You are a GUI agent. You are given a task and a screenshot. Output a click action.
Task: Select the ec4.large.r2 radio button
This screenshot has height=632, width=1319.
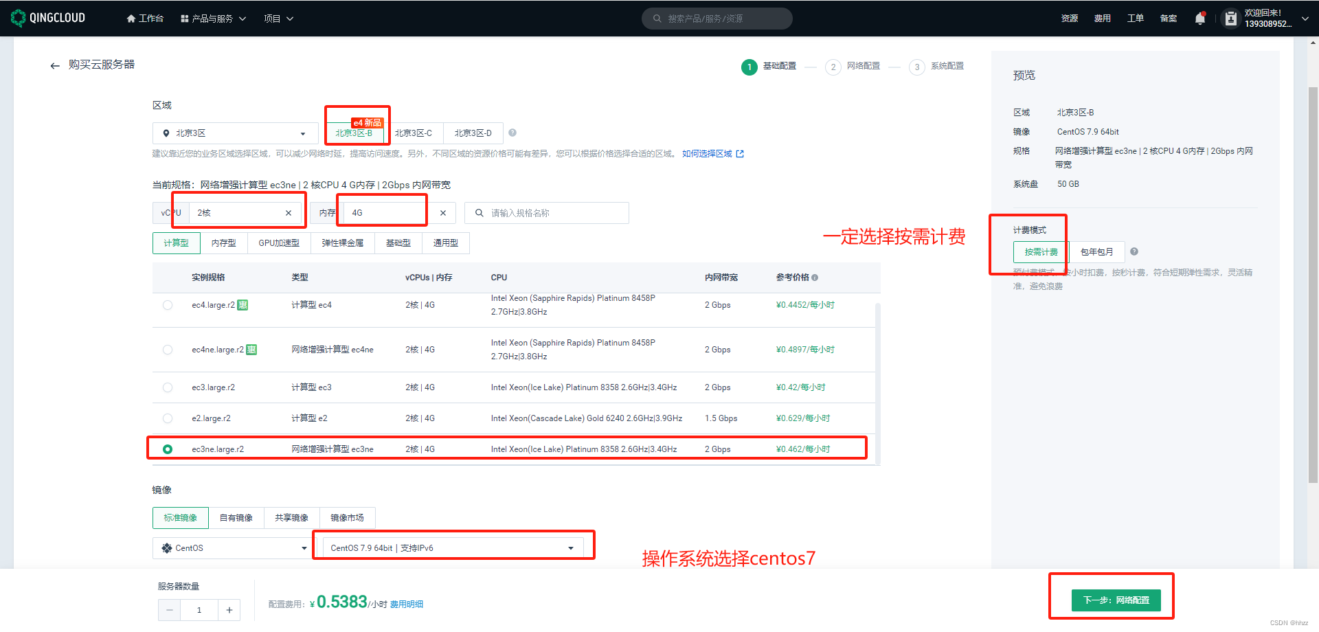(168, 305)
